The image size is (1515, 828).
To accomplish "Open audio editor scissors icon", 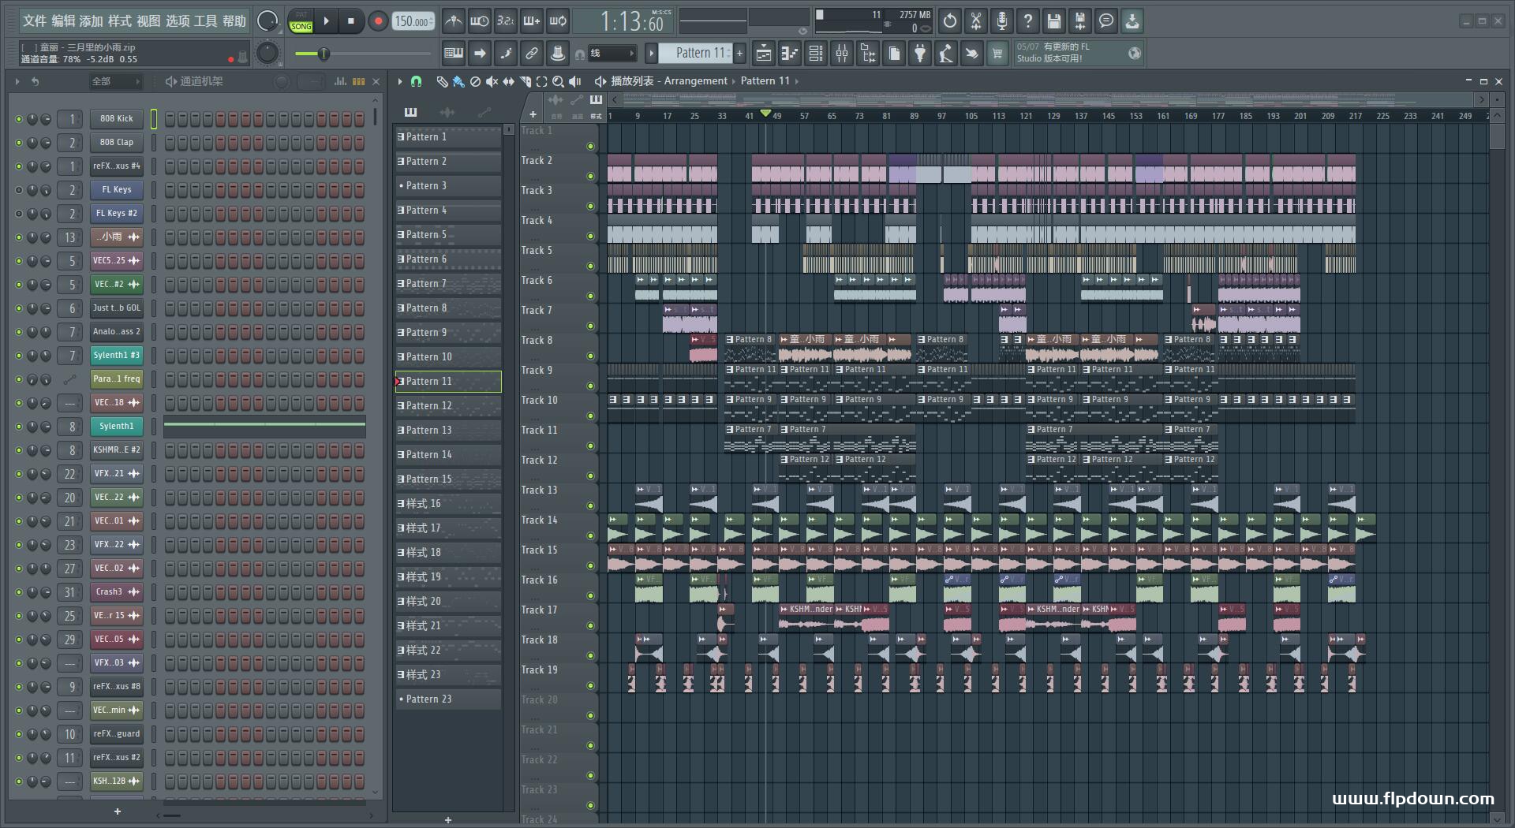I will pyautogui.click(x=976, y=21).
